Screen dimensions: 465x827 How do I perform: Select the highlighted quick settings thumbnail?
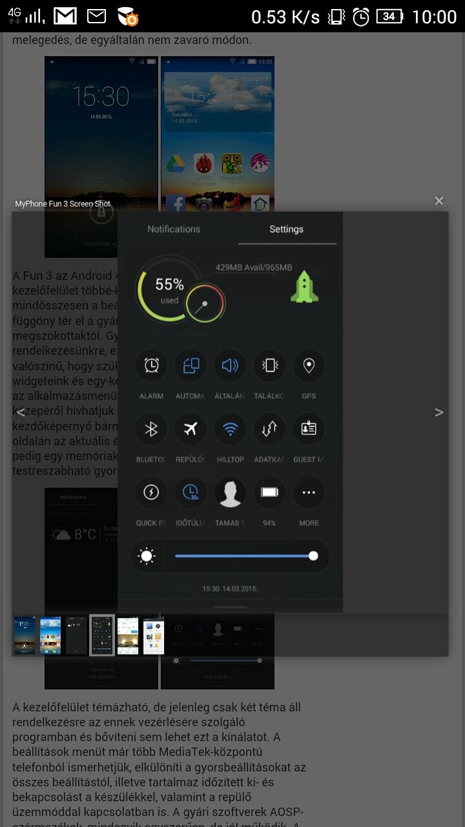point(102,636)
